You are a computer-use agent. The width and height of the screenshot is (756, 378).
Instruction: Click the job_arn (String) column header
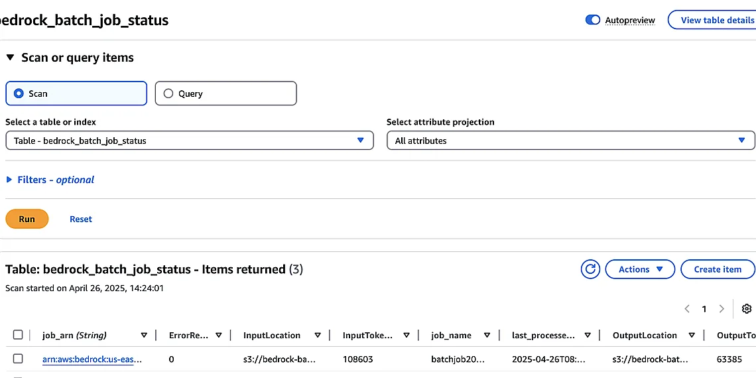[75, 335]
